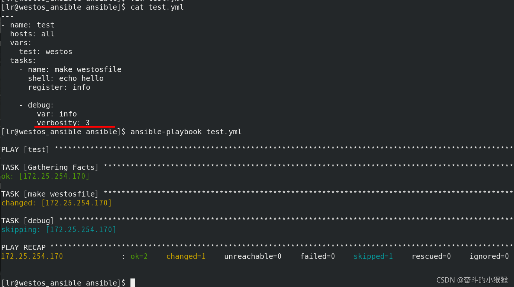Click 'shell: echo hello' line
The height and width of the screenshot is (287, 514).
(66, 78)
